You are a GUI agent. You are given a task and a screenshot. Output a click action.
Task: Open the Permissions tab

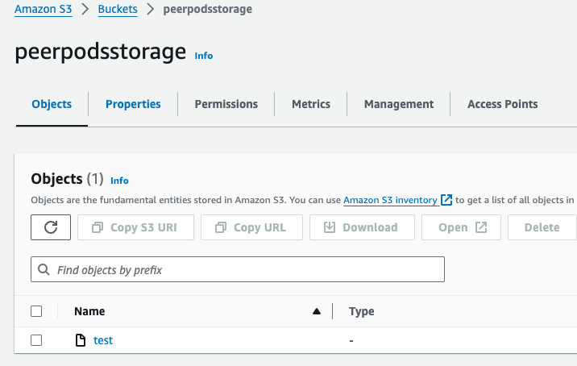click(226, 104)
